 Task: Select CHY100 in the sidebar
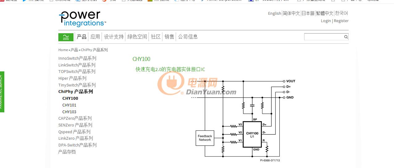click(70, 98)
